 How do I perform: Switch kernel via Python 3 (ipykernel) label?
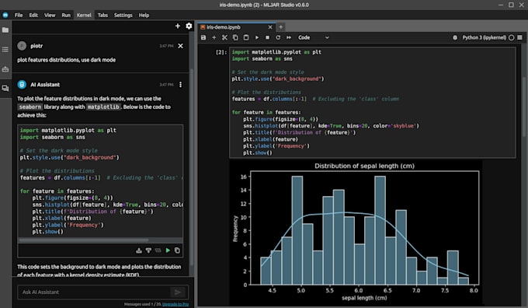(x=484, y=37)
